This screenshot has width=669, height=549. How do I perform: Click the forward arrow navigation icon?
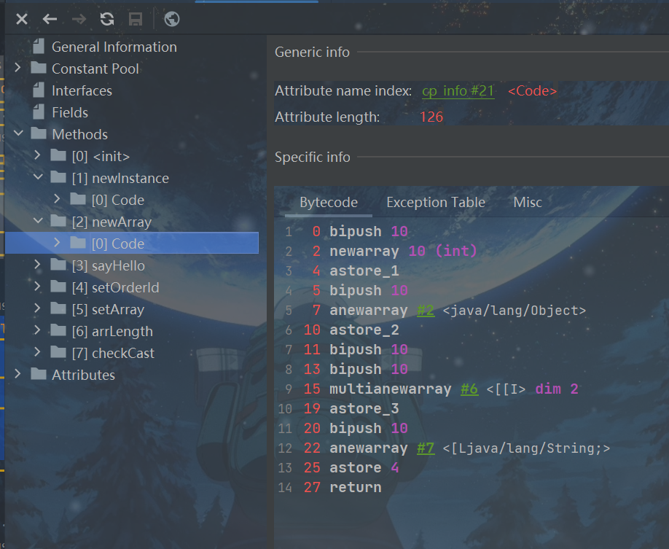[79, 19]
